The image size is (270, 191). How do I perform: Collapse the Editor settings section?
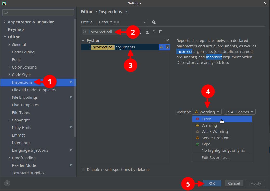pyautogui.click(x=5, y=37)
